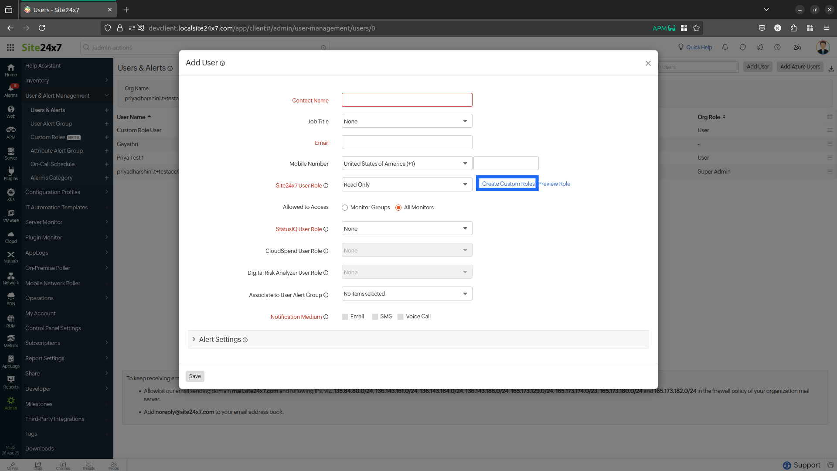Click the Contact Name input field

(407, 100)
